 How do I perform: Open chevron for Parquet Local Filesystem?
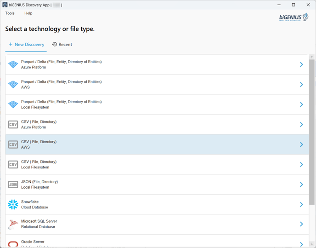pyautogui.click(x=301, y=104)
